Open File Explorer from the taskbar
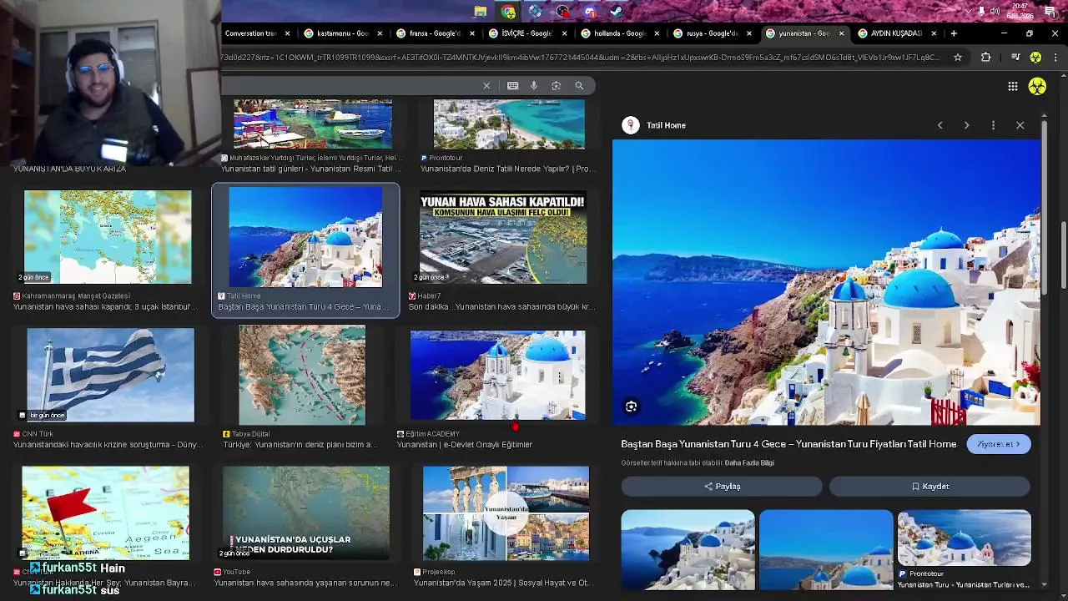 point(481,12)
